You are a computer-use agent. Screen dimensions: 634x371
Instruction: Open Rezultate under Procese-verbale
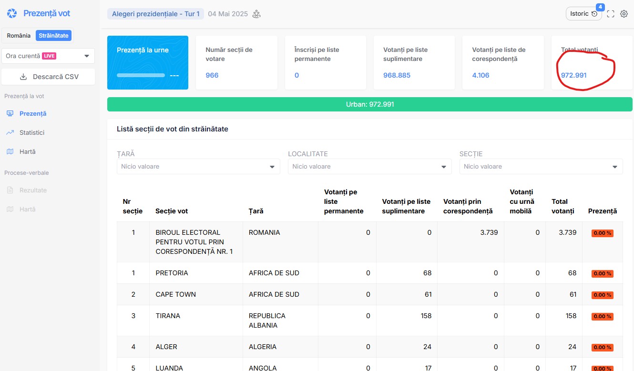pos(32,190)
